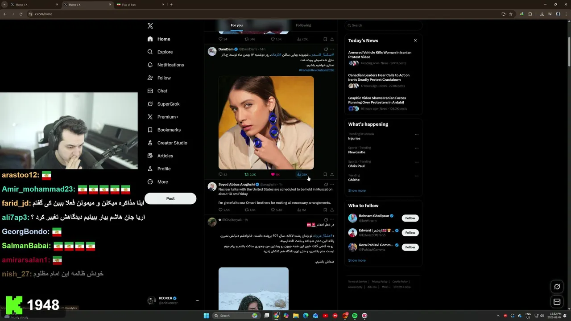Share Seyed Abbas Araghchi's post
This screenshot has width=571, height=321.
332,210
